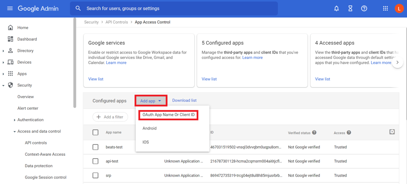This screenshot has width=407, height=184.
Task: Open the help question mark icon
Action: click(364, 9)
